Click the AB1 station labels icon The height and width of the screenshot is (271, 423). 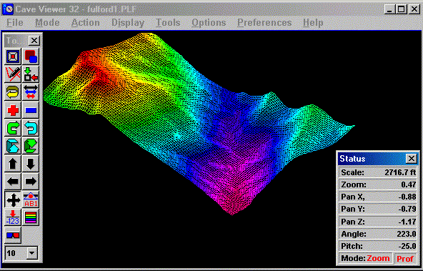coord(31,199)
